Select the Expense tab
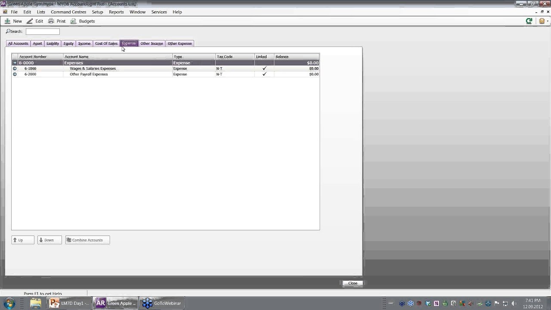 [x=129, y=43]
